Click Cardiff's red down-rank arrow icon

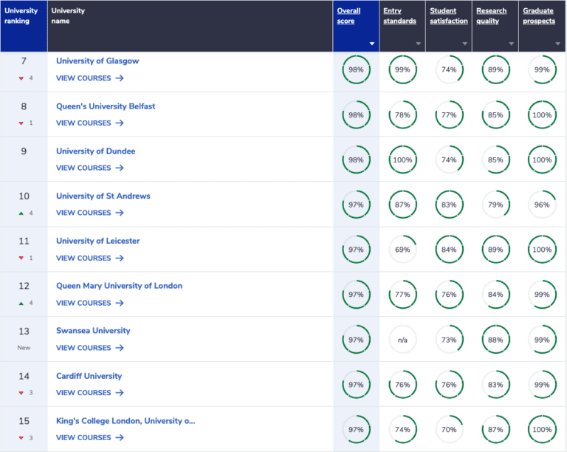21,393
